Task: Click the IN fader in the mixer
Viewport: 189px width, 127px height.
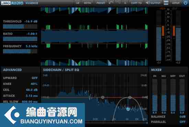Action: point(155,95)
